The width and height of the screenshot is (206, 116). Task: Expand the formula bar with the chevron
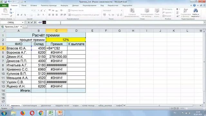coord(205,22)
